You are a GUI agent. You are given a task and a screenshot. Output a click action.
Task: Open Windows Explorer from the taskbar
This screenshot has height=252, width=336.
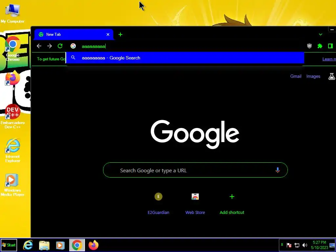coord(44,245)
